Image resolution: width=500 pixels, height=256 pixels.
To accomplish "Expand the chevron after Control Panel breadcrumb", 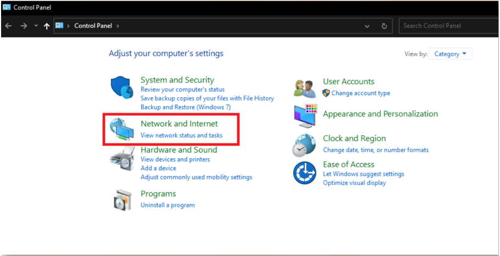I will click(118, 26).
